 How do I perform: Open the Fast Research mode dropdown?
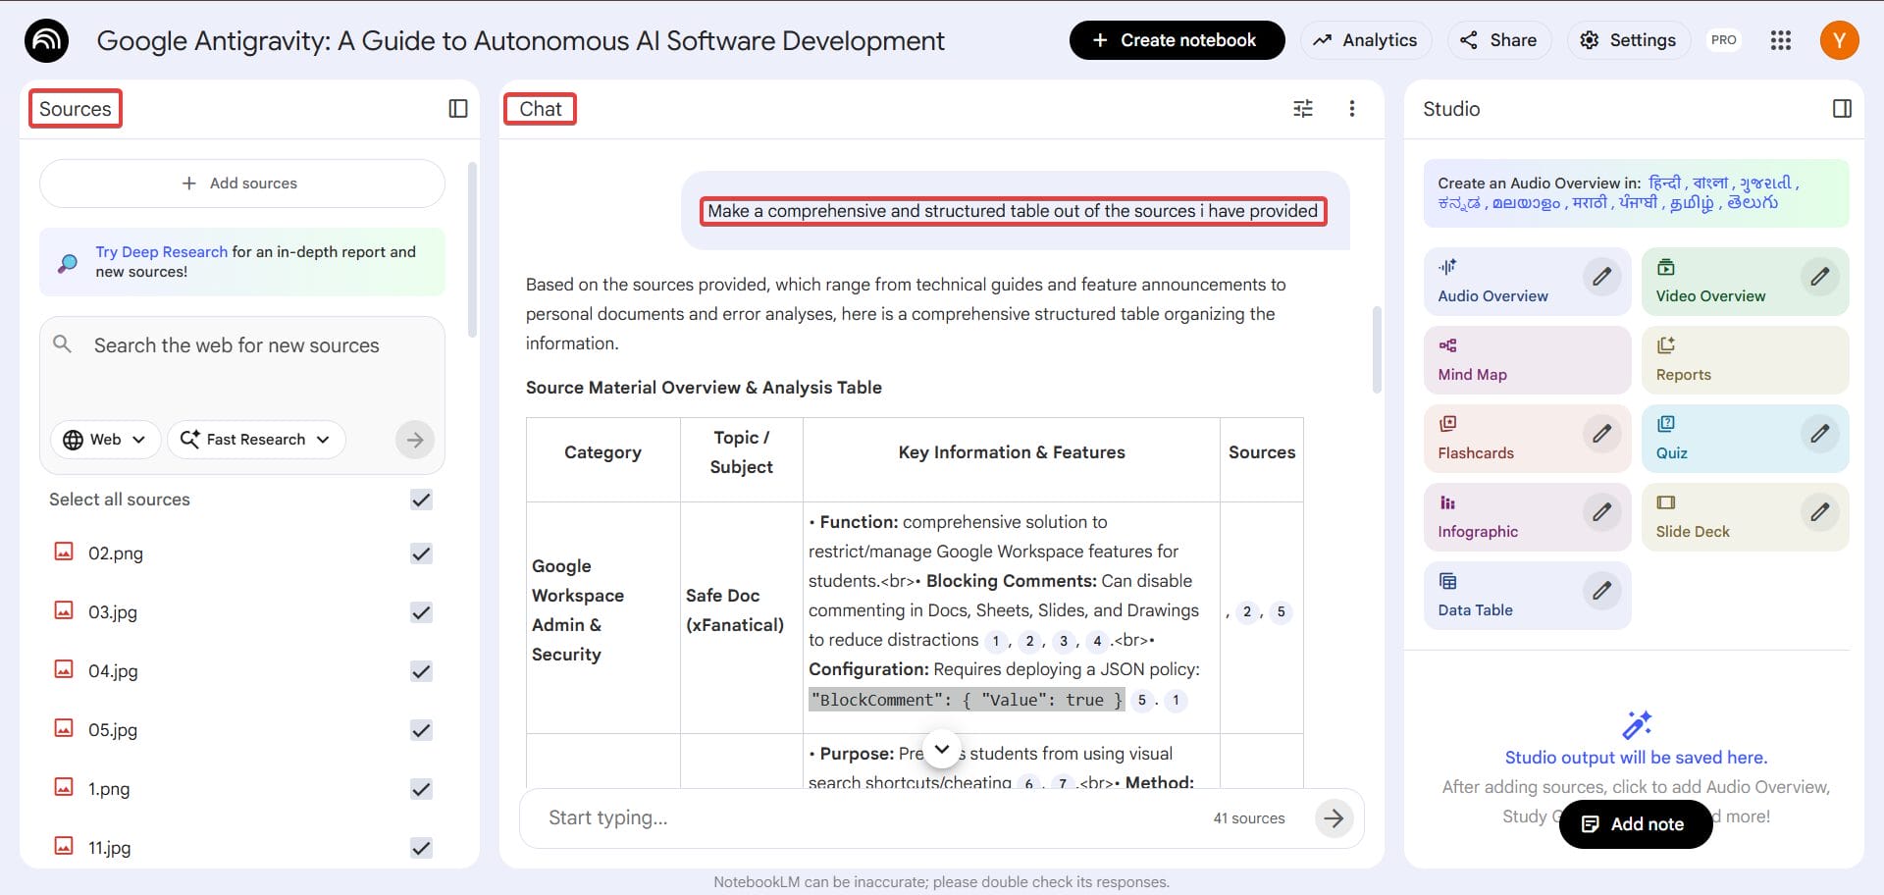(x=256, y=440)
